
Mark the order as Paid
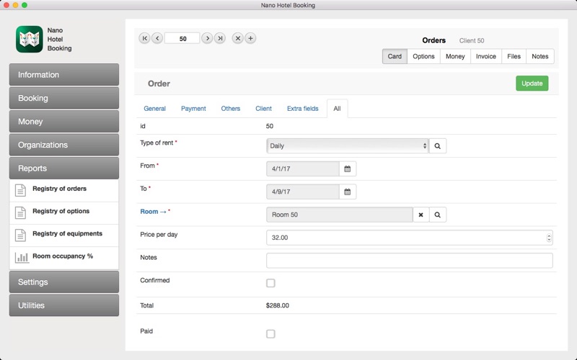270,333
